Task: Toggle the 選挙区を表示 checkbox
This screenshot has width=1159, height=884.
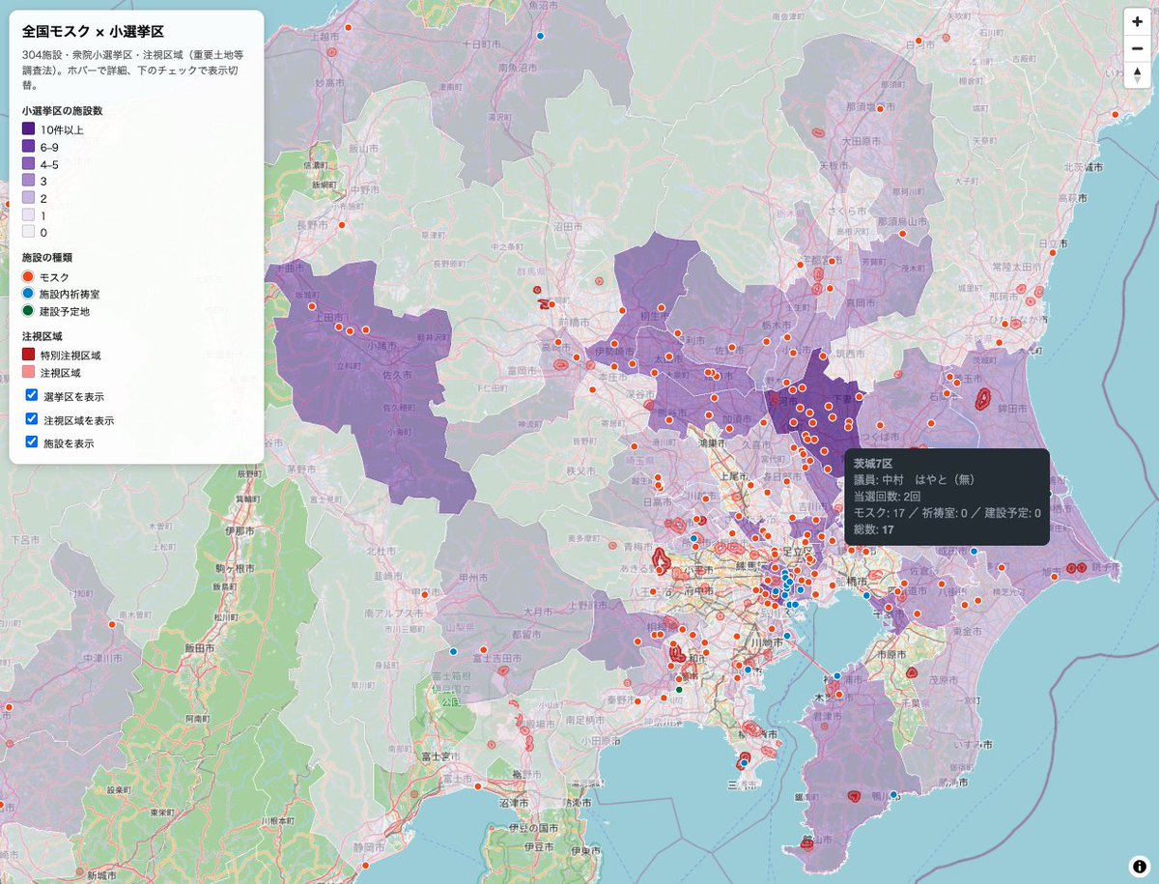Action: (32, 395)
